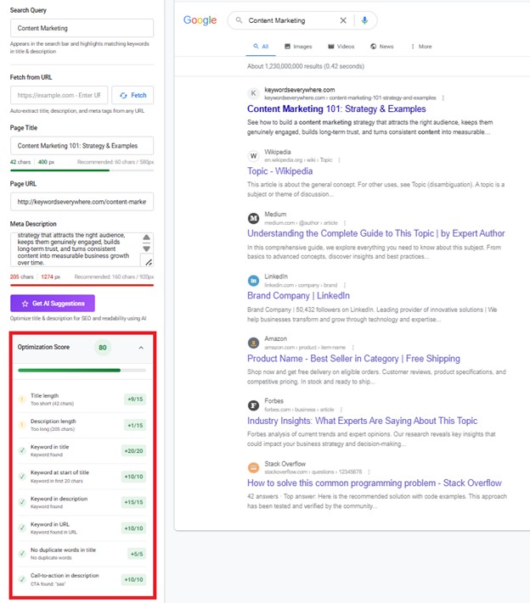This screenshot has width=530, height=603.
Task: Switch to the News tab
Action: (x=381, y=46)
